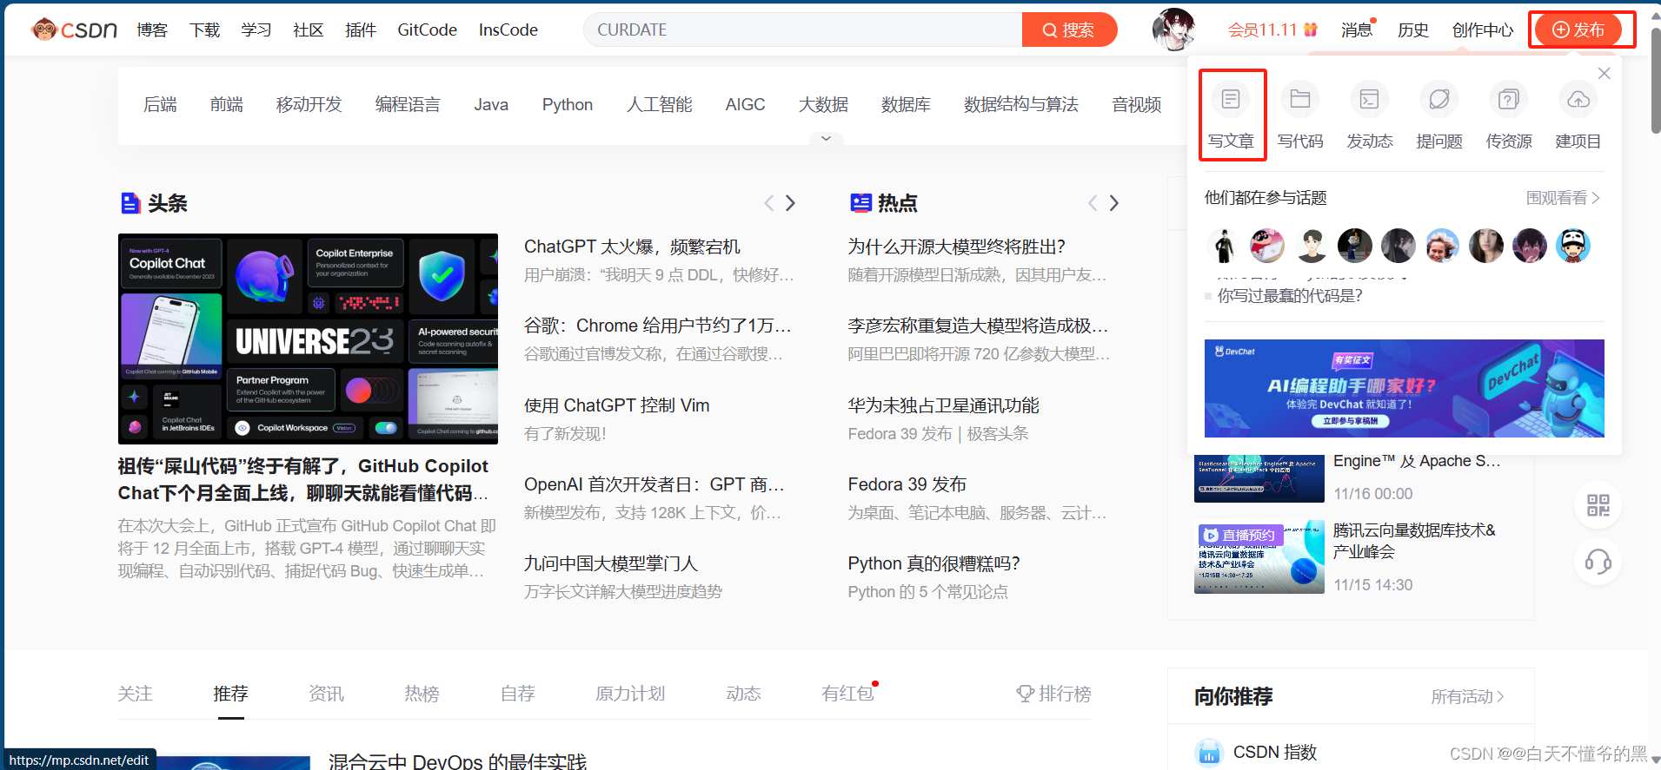Open the 创作中心 creator center link
1661x770 pixels.
click(x=1483, y=30)
